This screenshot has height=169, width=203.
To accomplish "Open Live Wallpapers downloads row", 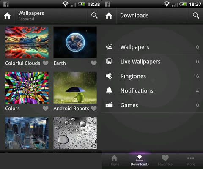I will (152, 62).
